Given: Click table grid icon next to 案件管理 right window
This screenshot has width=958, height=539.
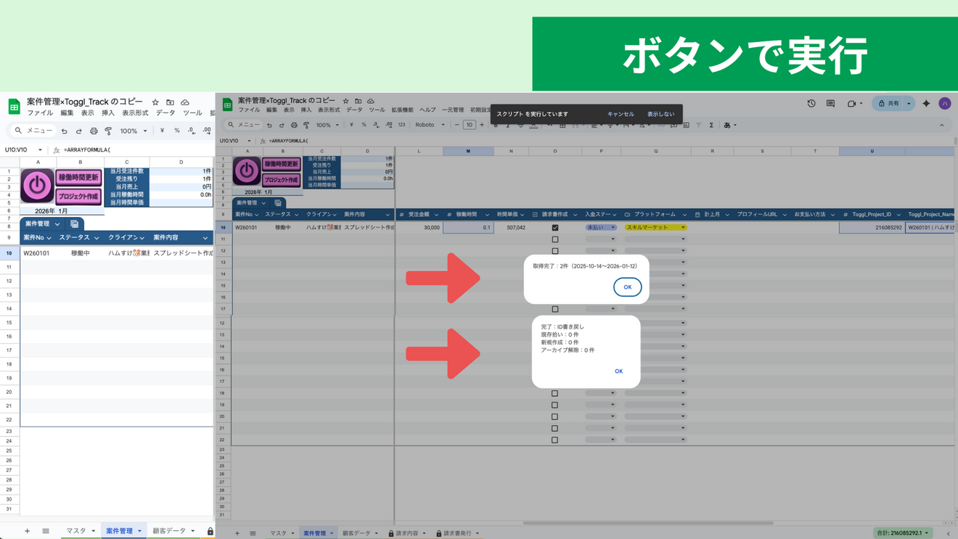Looking at the screenshot, I should pos(278,203).
